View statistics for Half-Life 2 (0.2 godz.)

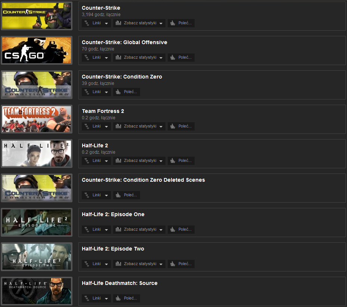click(x=139, y=160)
